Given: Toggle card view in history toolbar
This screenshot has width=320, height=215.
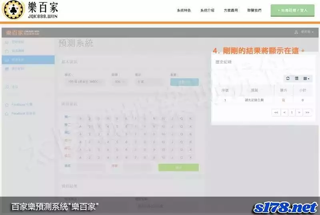Looking at the screenshot, I should tap(296, 78).
